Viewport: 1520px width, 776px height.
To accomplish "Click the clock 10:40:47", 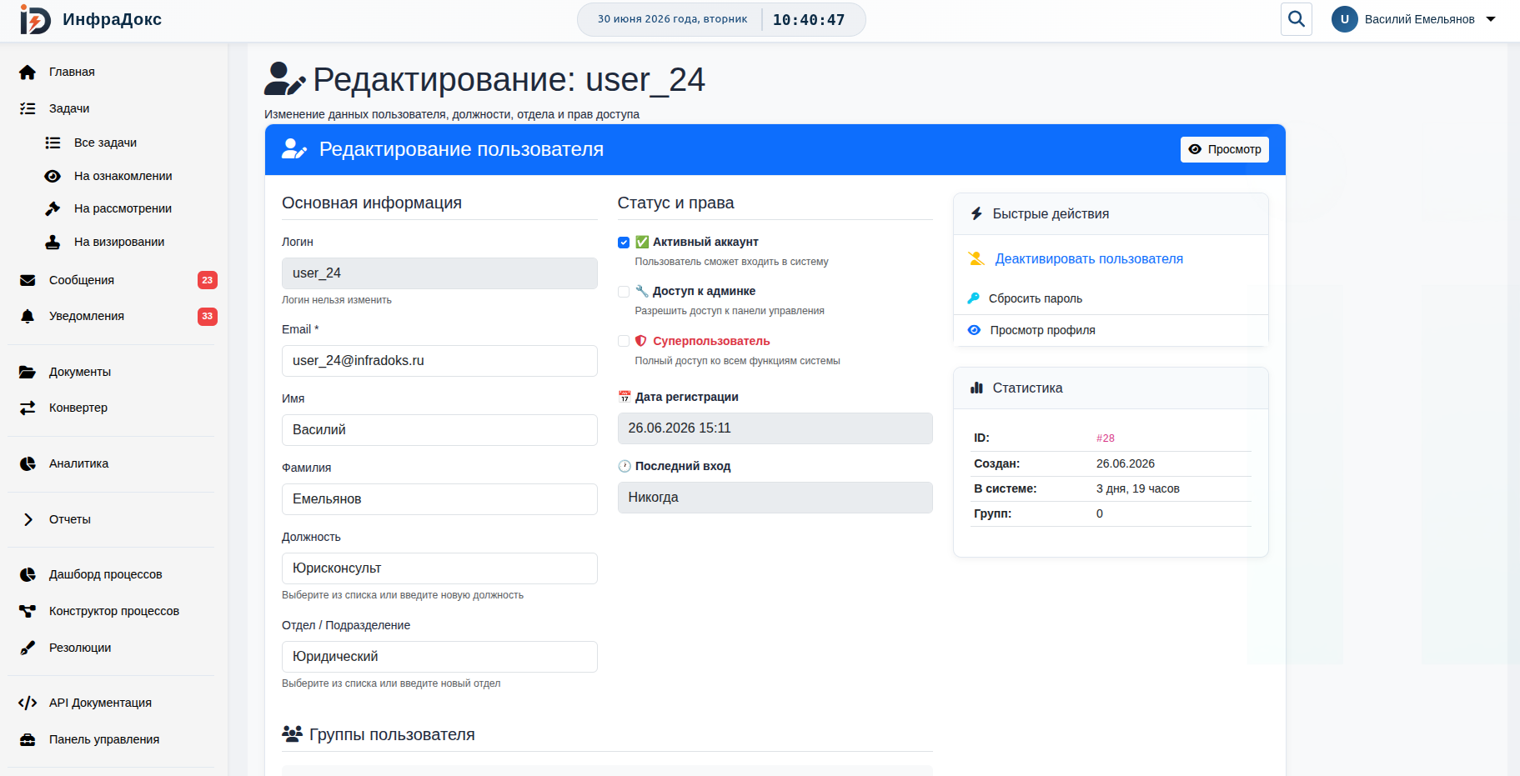I will pyautogui.click(x=808, y=20).
